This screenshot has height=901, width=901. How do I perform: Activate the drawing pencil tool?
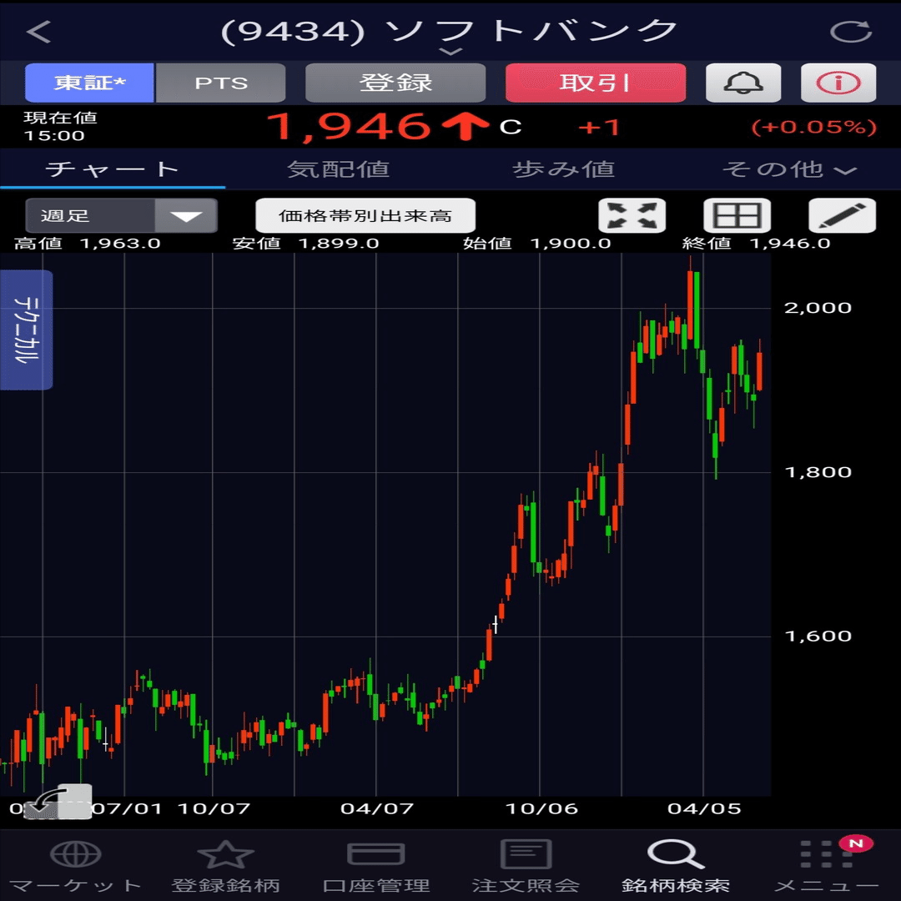(842, 215)
